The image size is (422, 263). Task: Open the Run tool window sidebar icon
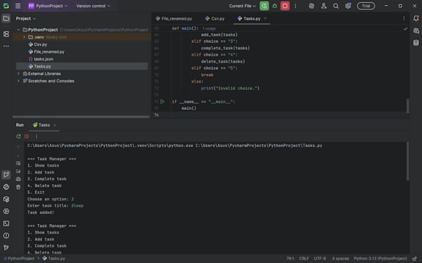[x=6, y=175]
